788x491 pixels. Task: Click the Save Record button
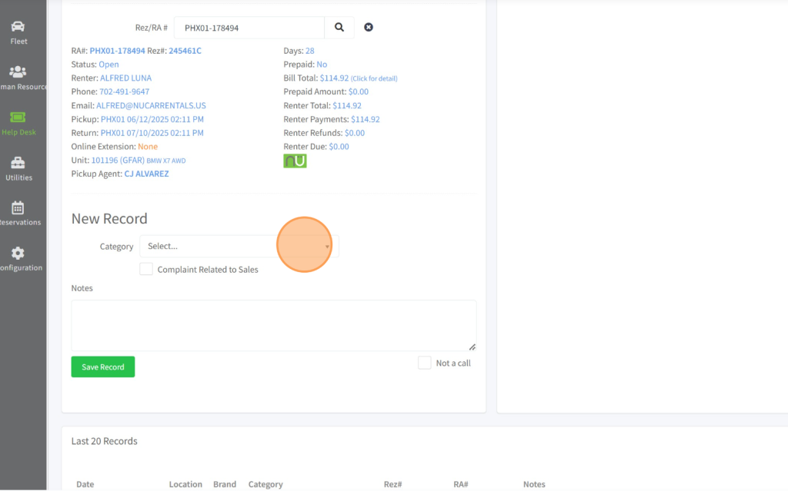pos(103,367)
